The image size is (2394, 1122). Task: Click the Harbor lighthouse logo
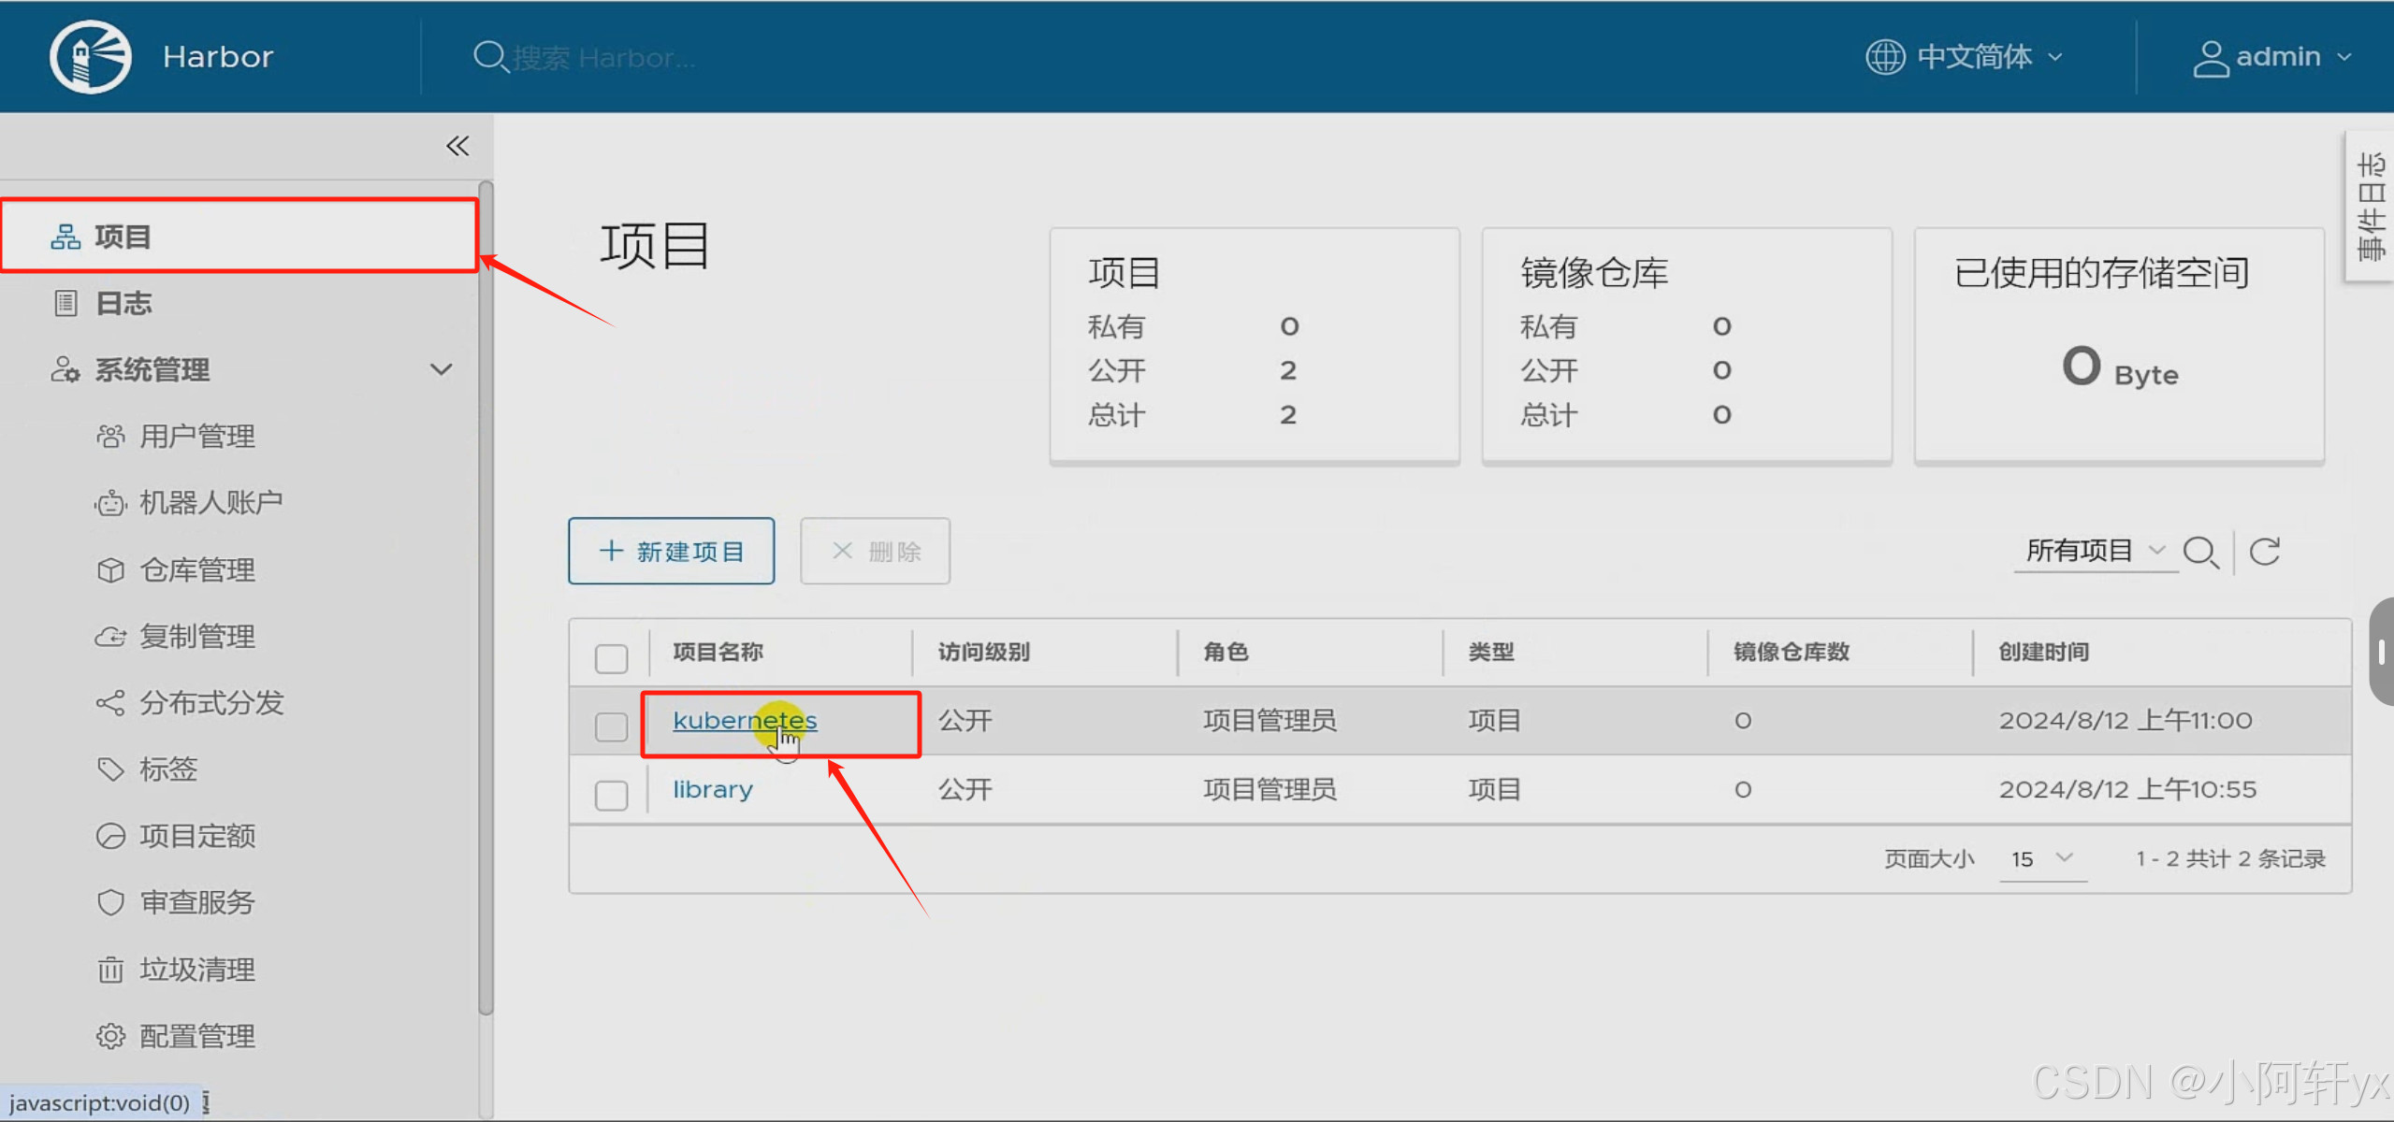click(91, 56)
